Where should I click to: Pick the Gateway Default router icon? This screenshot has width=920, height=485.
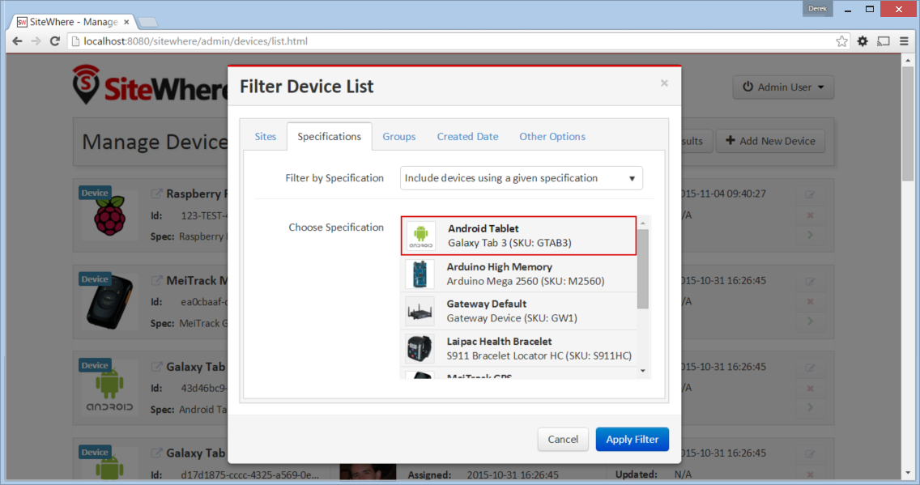tap(420, 312)
